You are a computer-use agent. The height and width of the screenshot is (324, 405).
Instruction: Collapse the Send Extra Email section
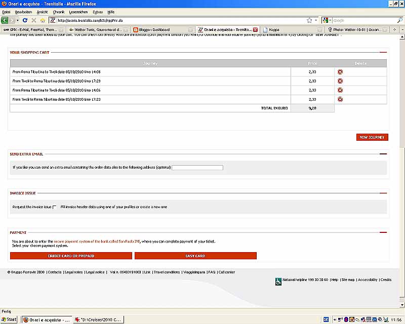[383, 154]
